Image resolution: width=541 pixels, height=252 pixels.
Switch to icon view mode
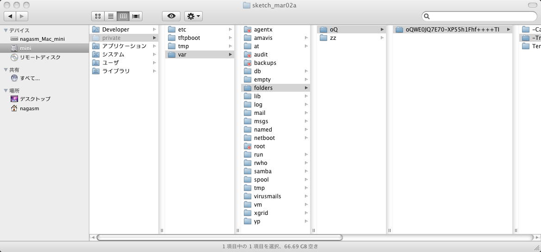click(x=98, y=16)
